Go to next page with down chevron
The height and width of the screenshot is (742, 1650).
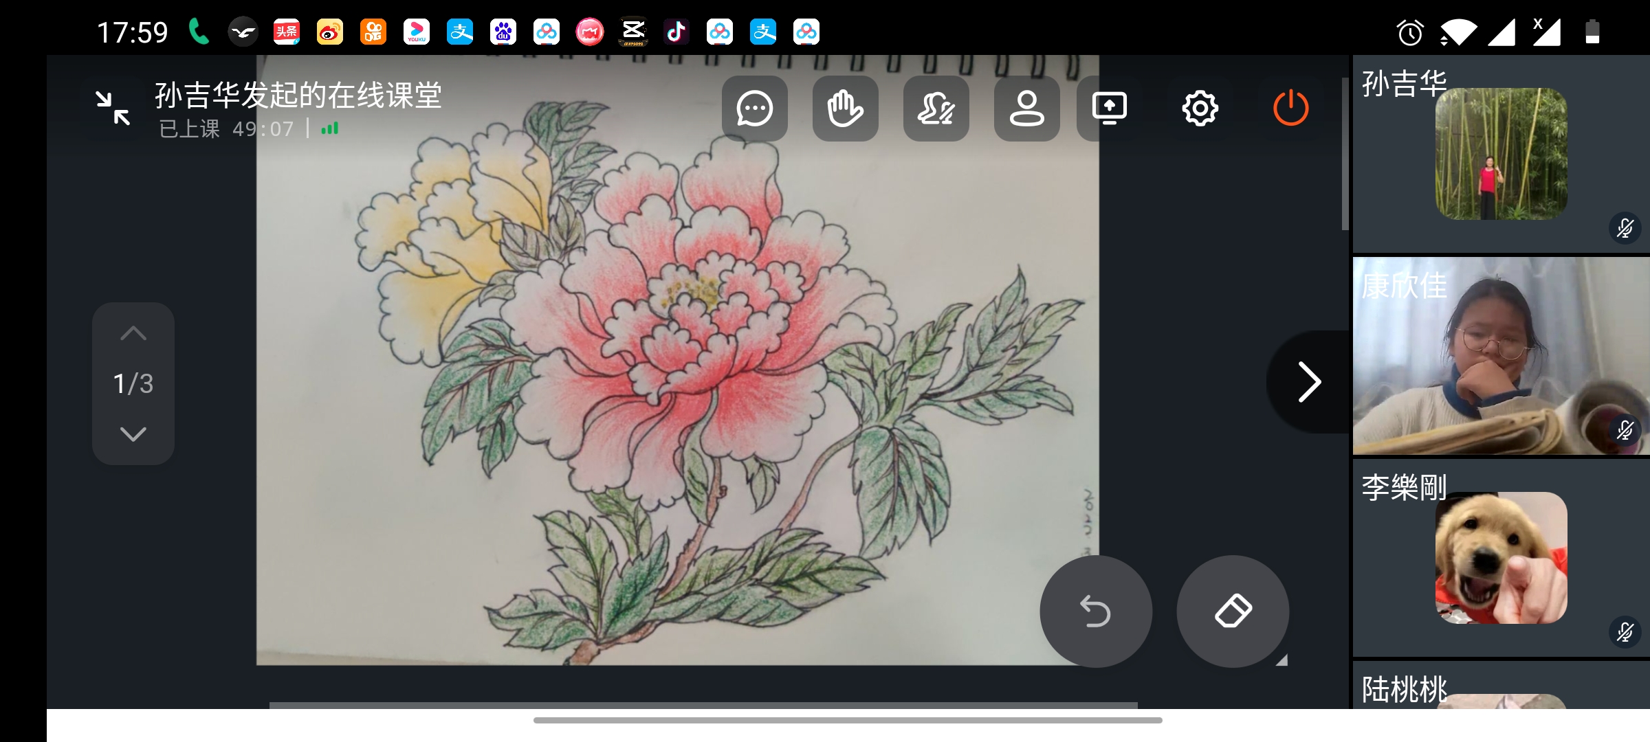133,434
